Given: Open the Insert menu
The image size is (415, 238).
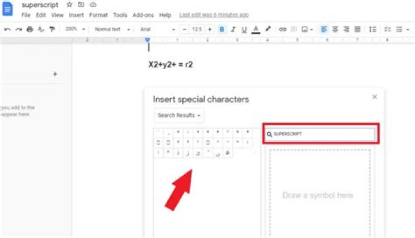Looking at the screenshot, I should pyautogui.click(x=76, y=15).
